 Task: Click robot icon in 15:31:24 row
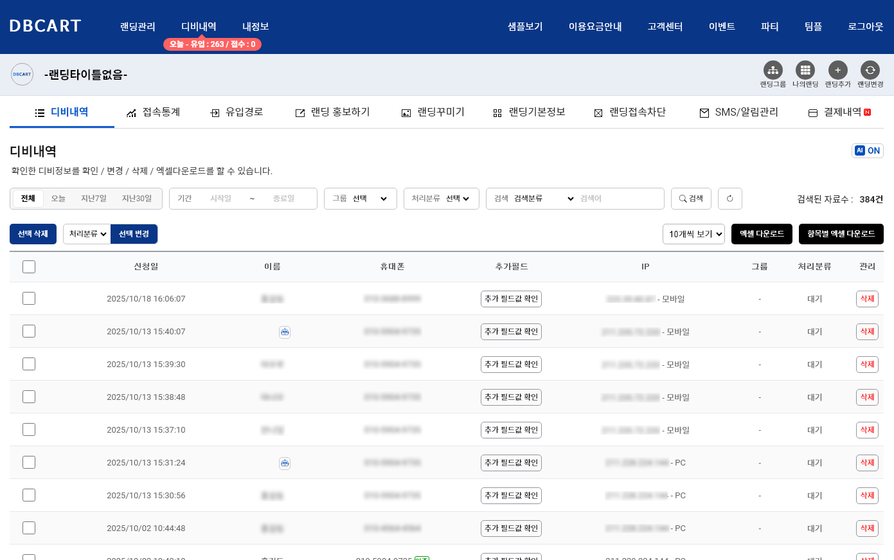coord(285,463)
